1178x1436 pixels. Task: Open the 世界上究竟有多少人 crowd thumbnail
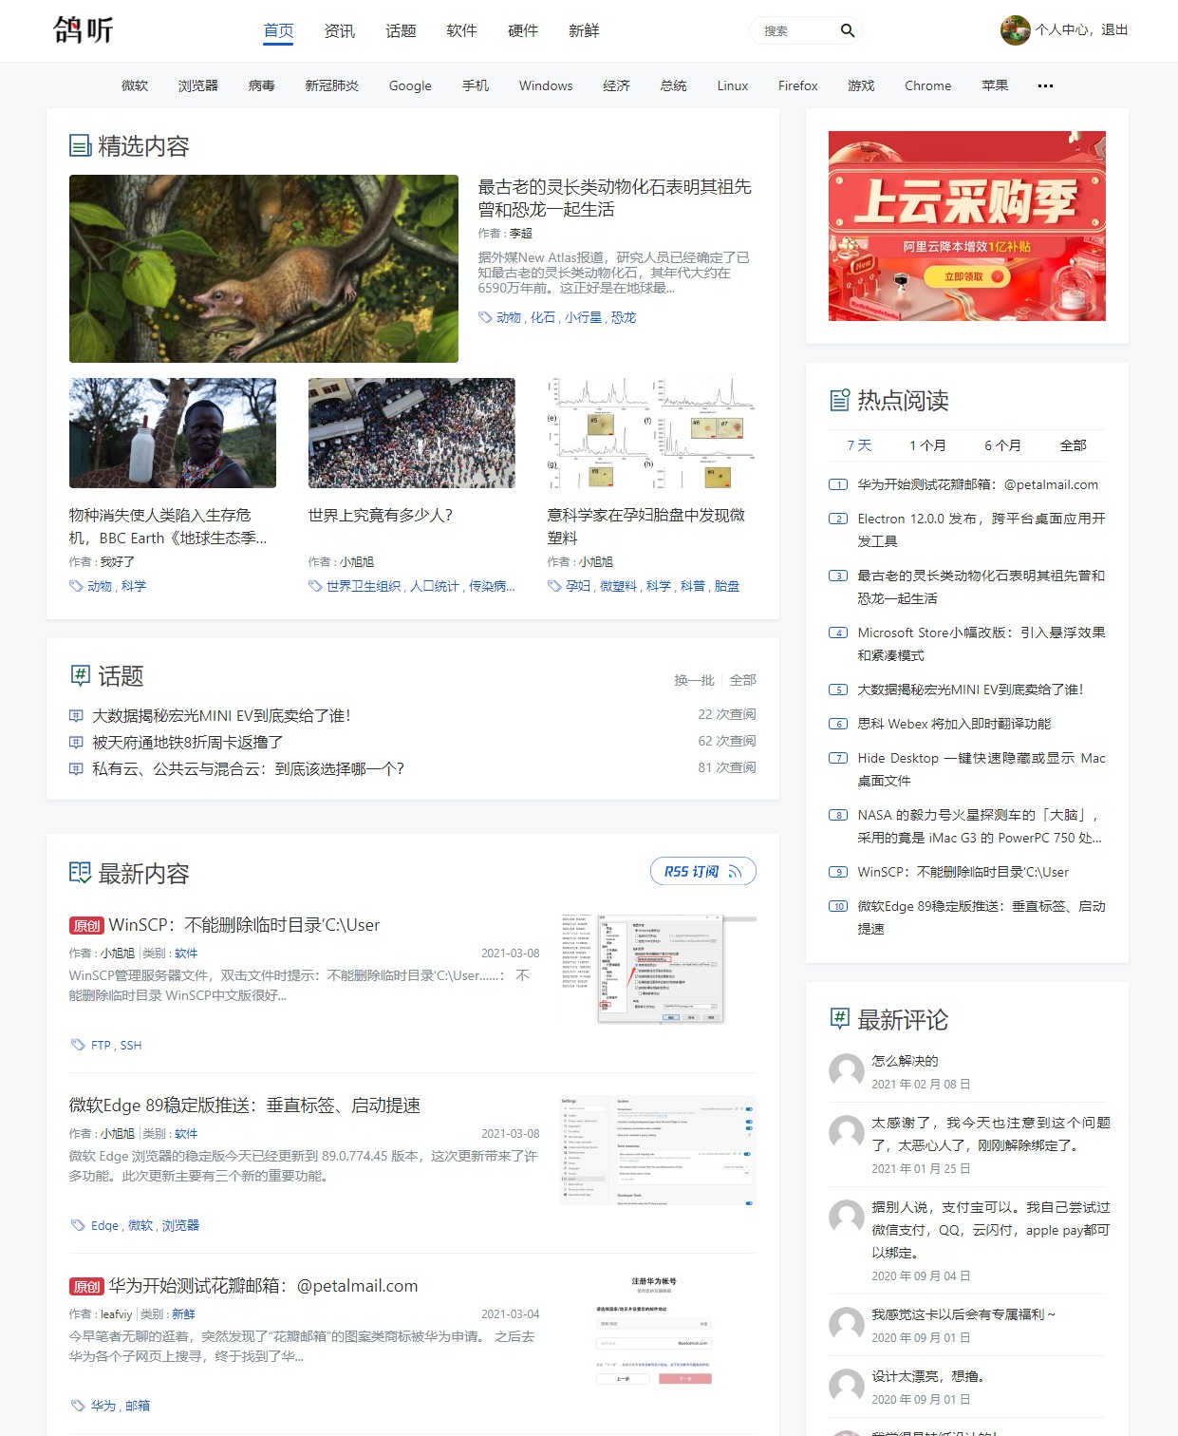(412, 433)
